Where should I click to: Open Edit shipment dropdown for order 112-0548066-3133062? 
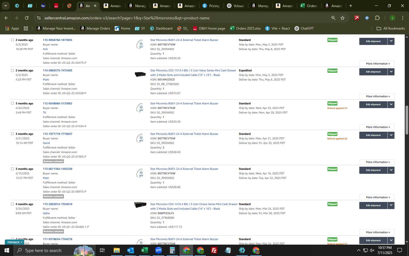391,104
